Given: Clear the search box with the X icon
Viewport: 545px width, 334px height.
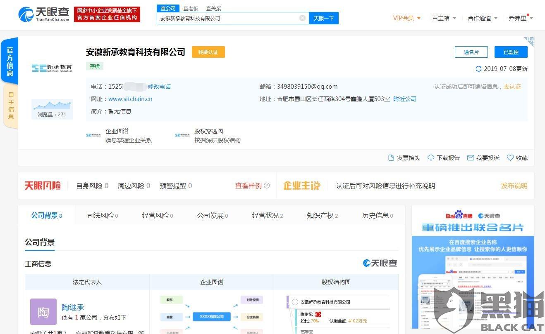Looking at the screenshot, I should coord(302,18).
